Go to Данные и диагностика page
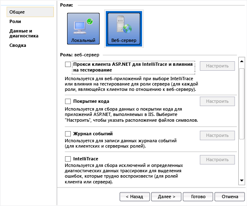The height and width of the screenshot is (206, 247). (x=24, y=33)
